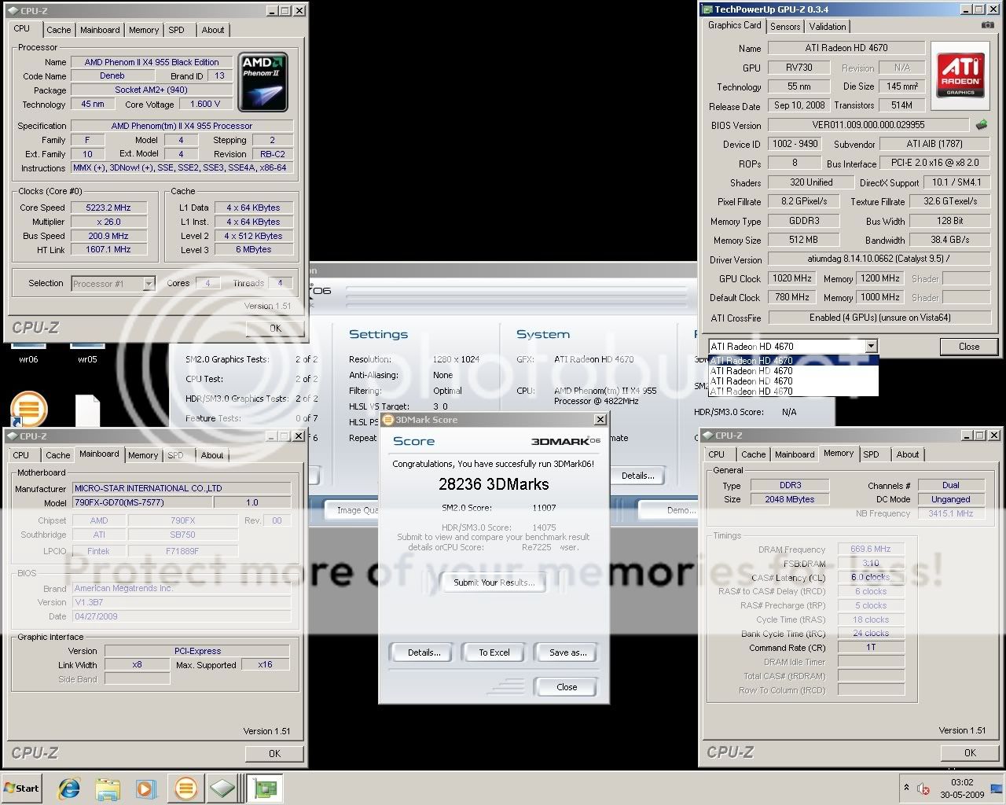Click Close button in GPU-Z window
Image resolution: width=1006 pixels, height=805 pixels.
point(968,347)
